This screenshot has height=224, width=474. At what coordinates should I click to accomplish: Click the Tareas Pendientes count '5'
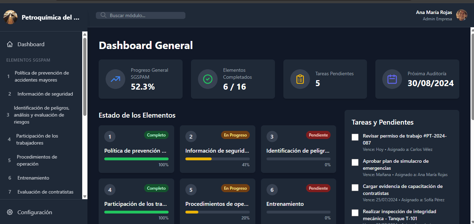point(318,83)
